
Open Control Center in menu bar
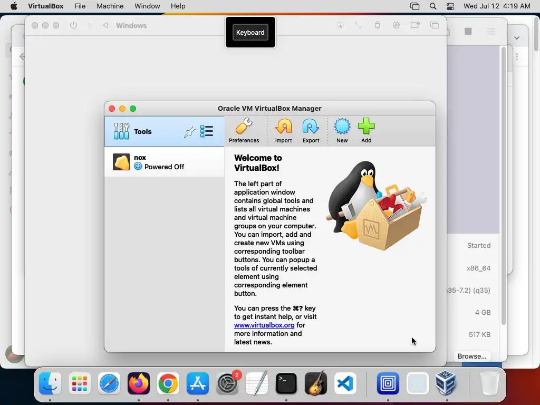click(x=450, y=6)
